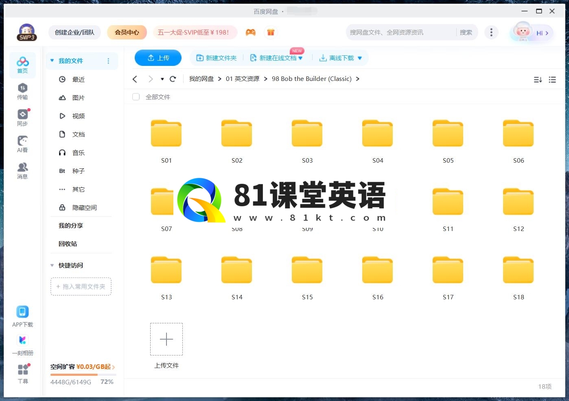569x401 pixels.
Task: Click the storage usage progress bar
Action: coord(83,375)
